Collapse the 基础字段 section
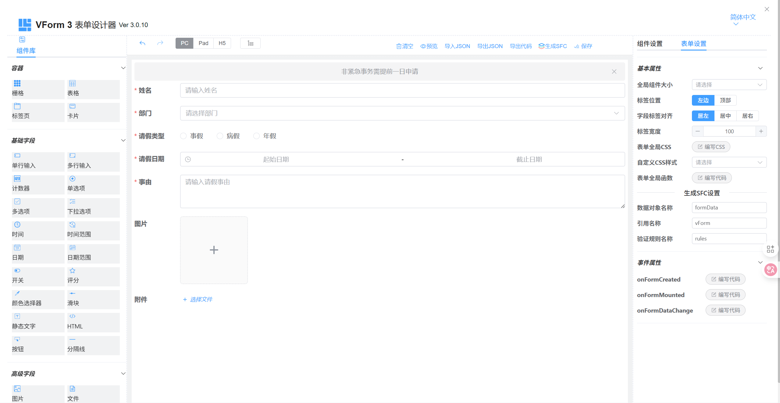This screenshot has width=780, height=403. point(123,141)
